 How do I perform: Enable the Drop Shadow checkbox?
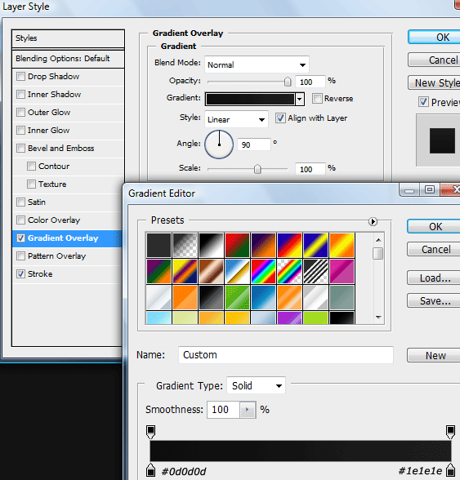(20, 76)
